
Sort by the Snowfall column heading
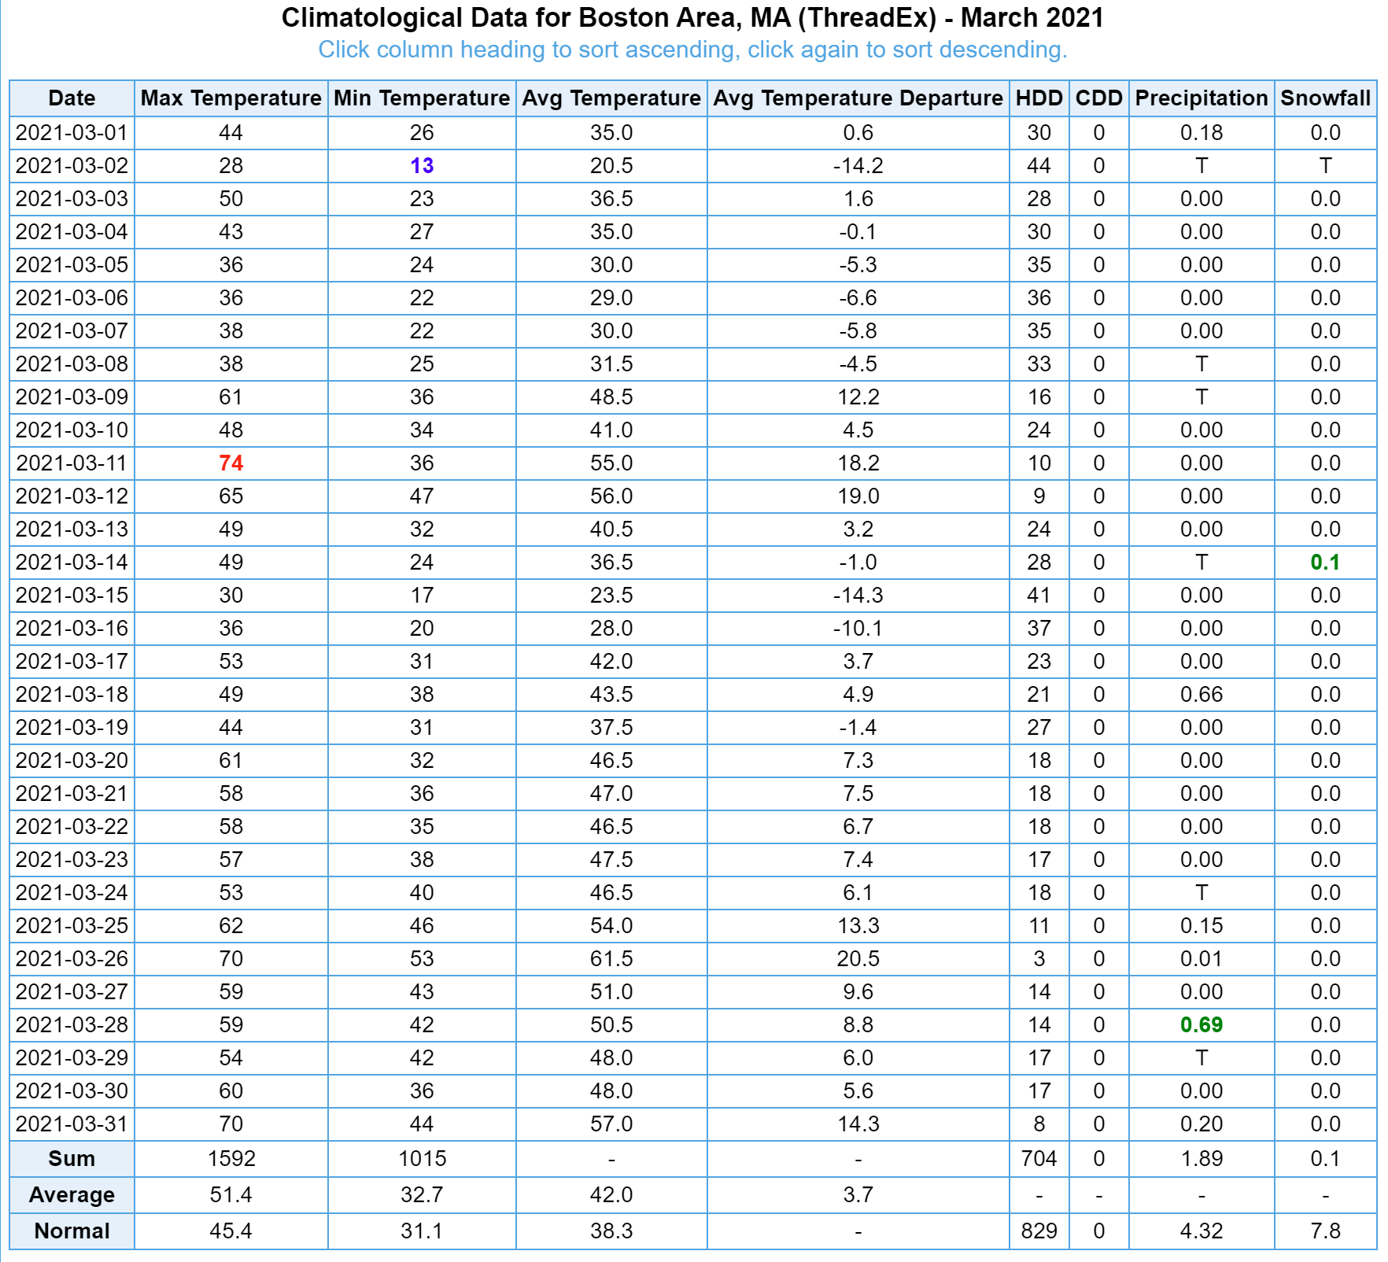pos(1325,98)
